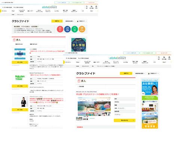Screen dimensions: 185x142
Task: Click red headline アロハストリートの編集スタッフを募集
Action: pos(97,94)
